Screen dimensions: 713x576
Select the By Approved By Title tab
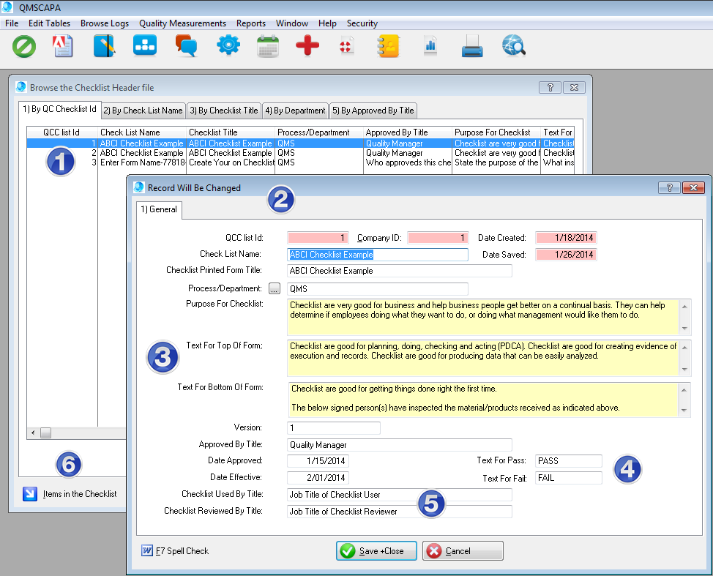(x=373, y=111)
